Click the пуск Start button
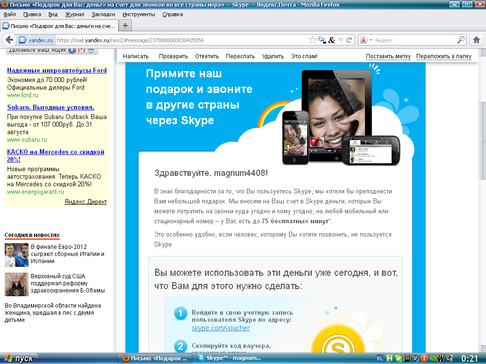This screenshot has width=486, height=364. click(x=19, y=358)
